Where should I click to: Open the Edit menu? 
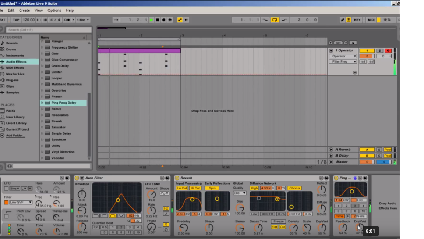pyautogui.click(x=11, y=10)
